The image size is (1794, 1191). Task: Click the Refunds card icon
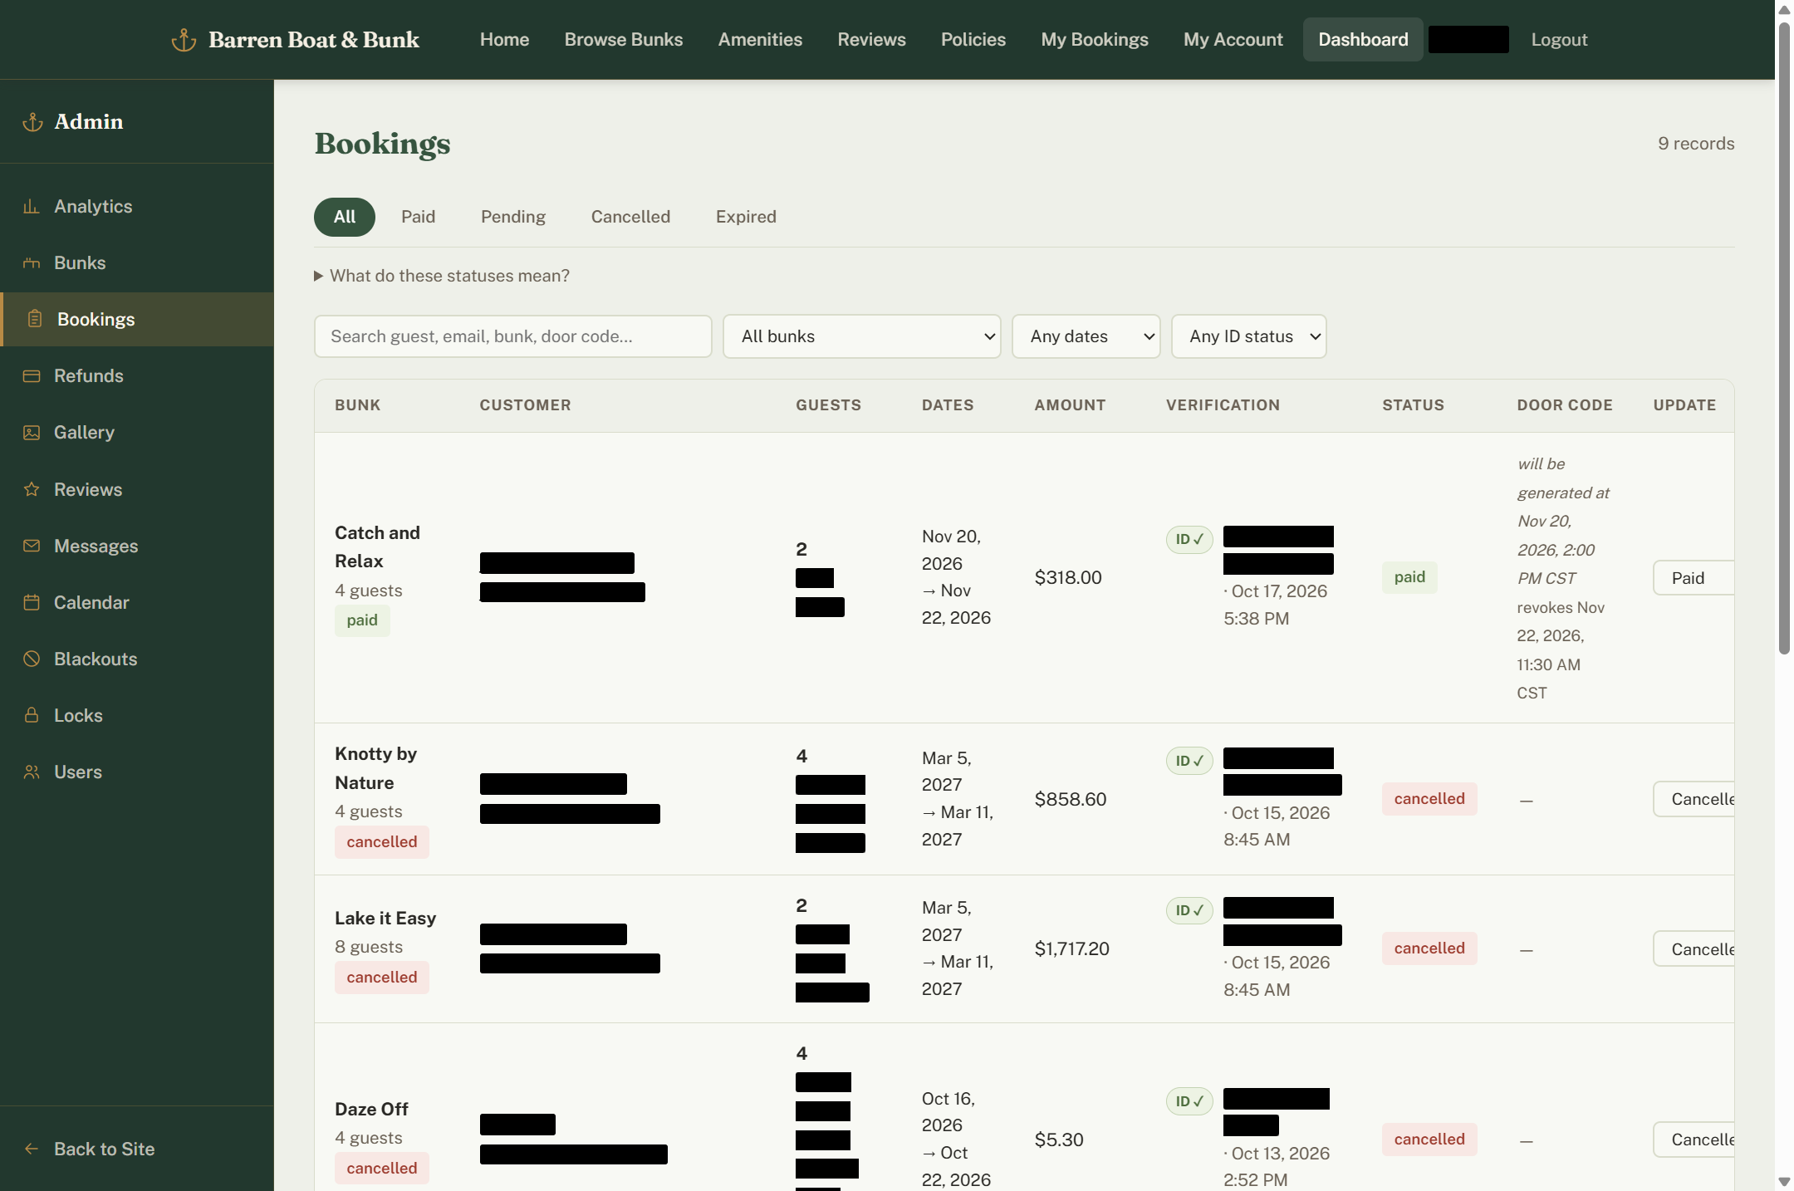pos(32,375)
